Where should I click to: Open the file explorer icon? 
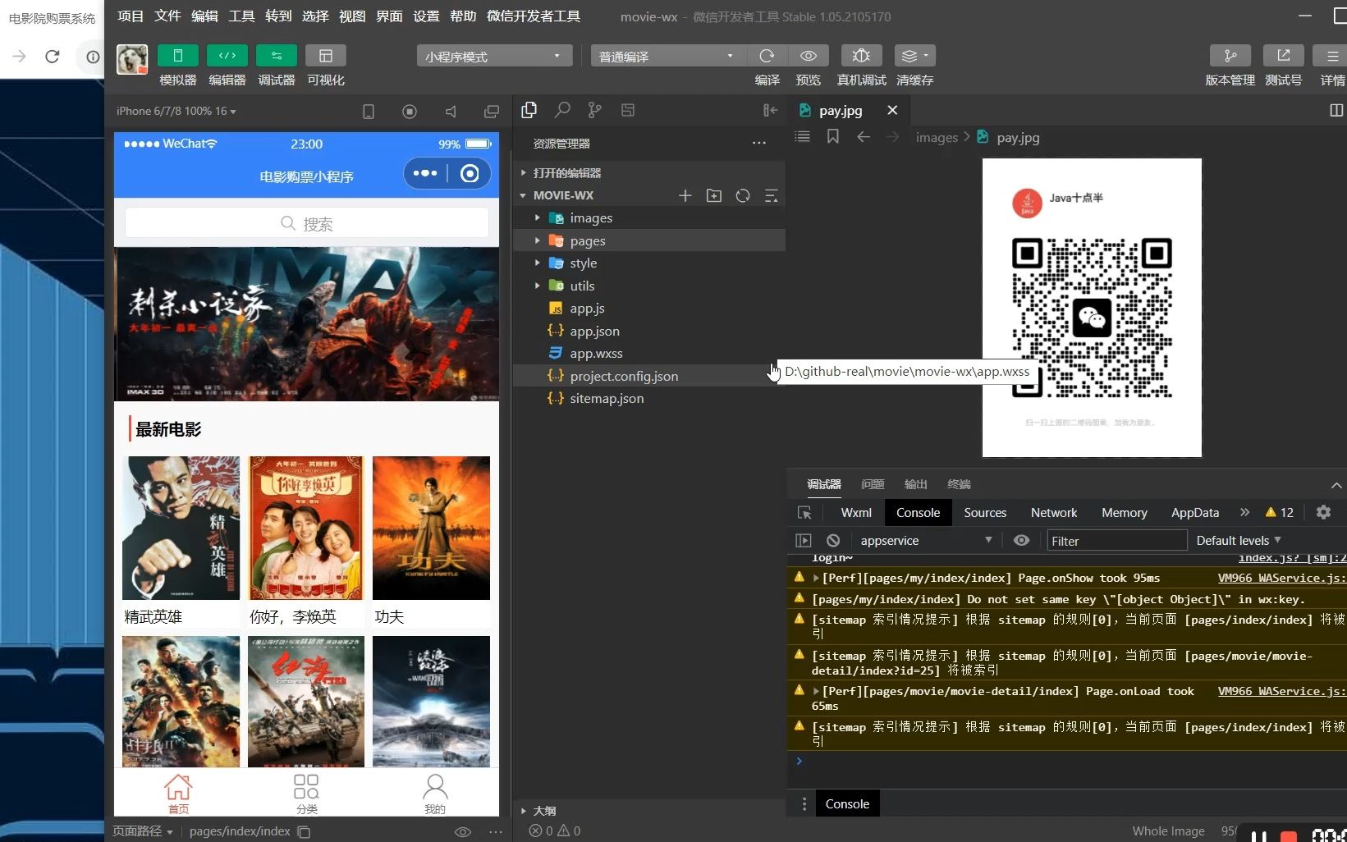tap(529, 110)
